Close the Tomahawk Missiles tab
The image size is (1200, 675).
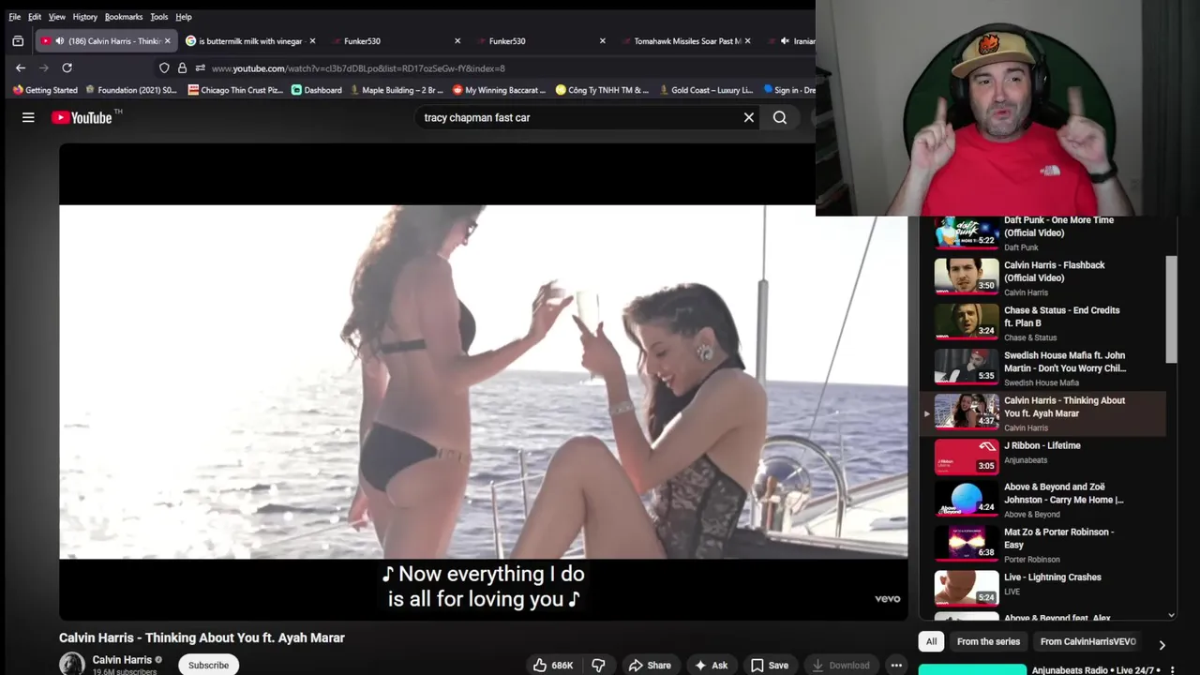click(747, 41)
